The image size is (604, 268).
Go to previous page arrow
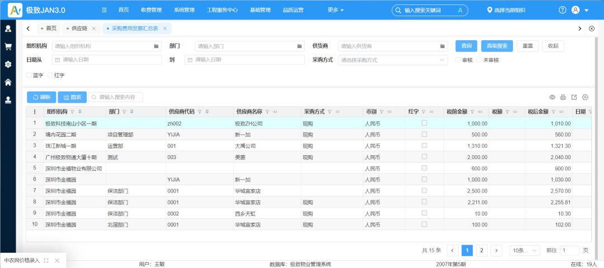click(452, 250)
